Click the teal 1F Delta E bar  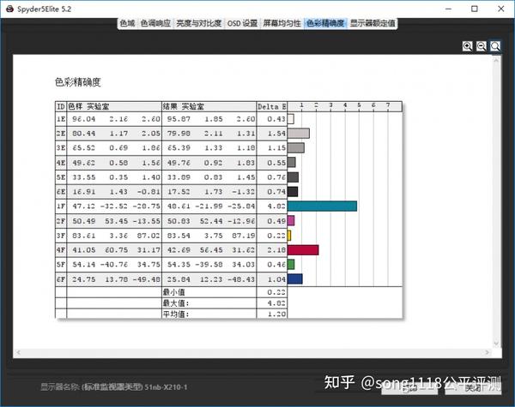pos(322,206)
